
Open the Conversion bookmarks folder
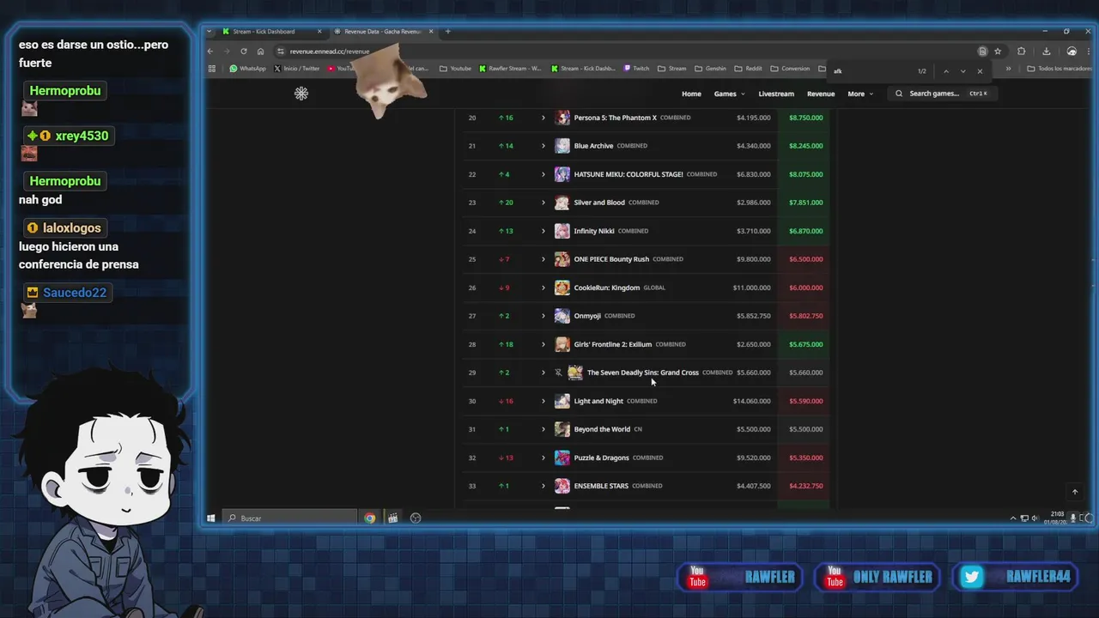coord(790,69)
